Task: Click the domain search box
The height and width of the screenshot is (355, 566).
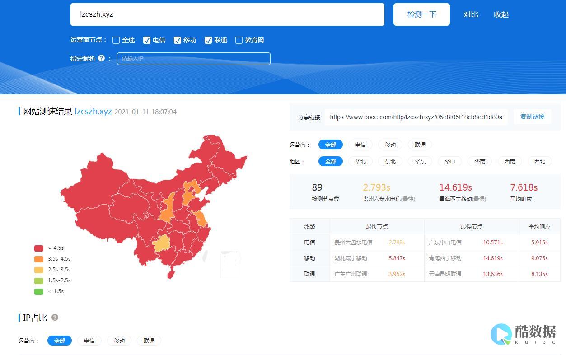Action: point(227,14)
